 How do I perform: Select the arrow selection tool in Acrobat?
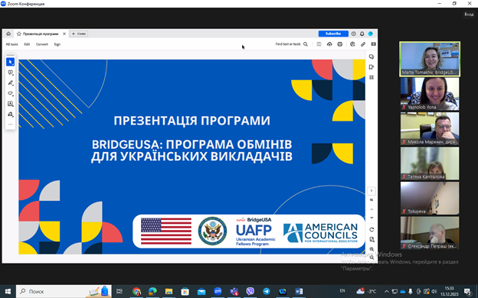click(x=11, y=62)
